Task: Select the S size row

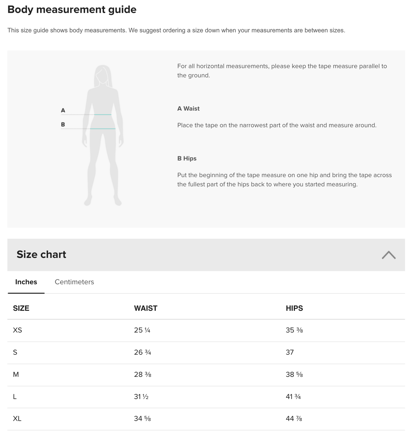Action: click(x=15, y=352)
